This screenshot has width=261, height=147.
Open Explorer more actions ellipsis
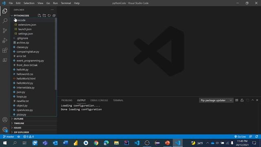tap(52, 10)
